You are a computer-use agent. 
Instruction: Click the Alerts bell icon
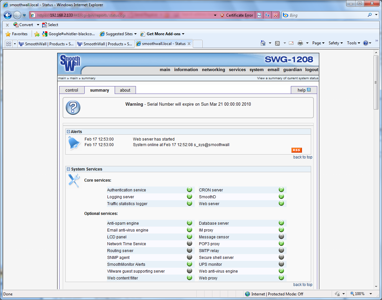coord(74,143)
